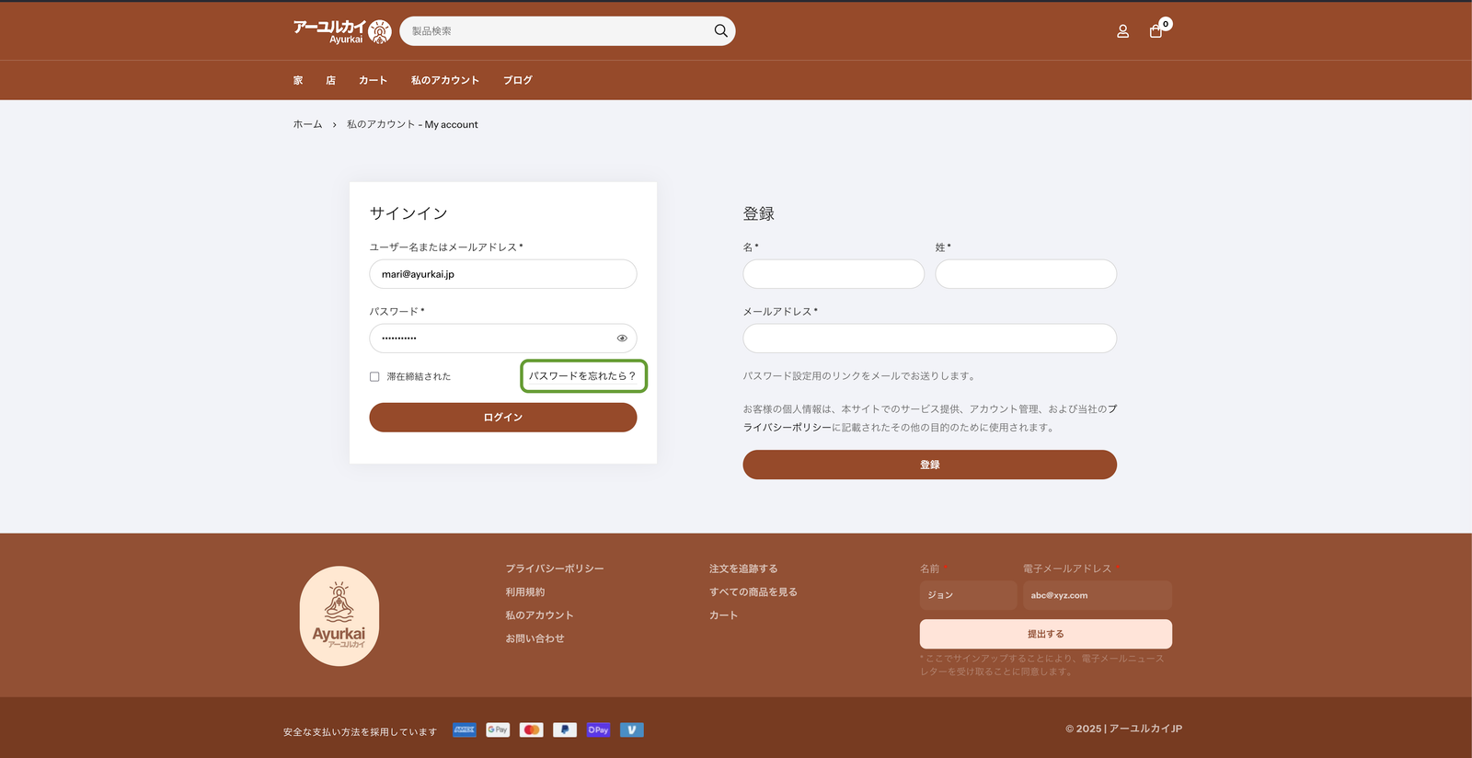Click the search magnifier icon
1472x758 pixels.
pos(720,31)
